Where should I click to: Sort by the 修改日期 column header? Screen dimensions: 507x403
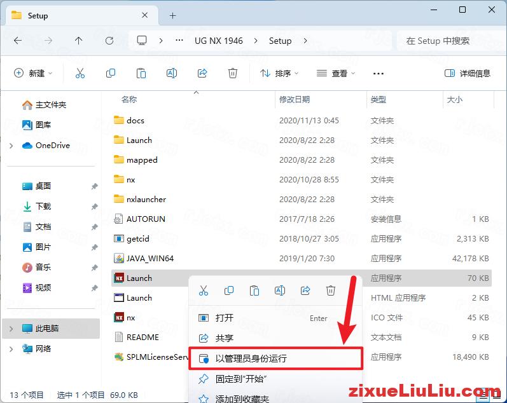295,100
